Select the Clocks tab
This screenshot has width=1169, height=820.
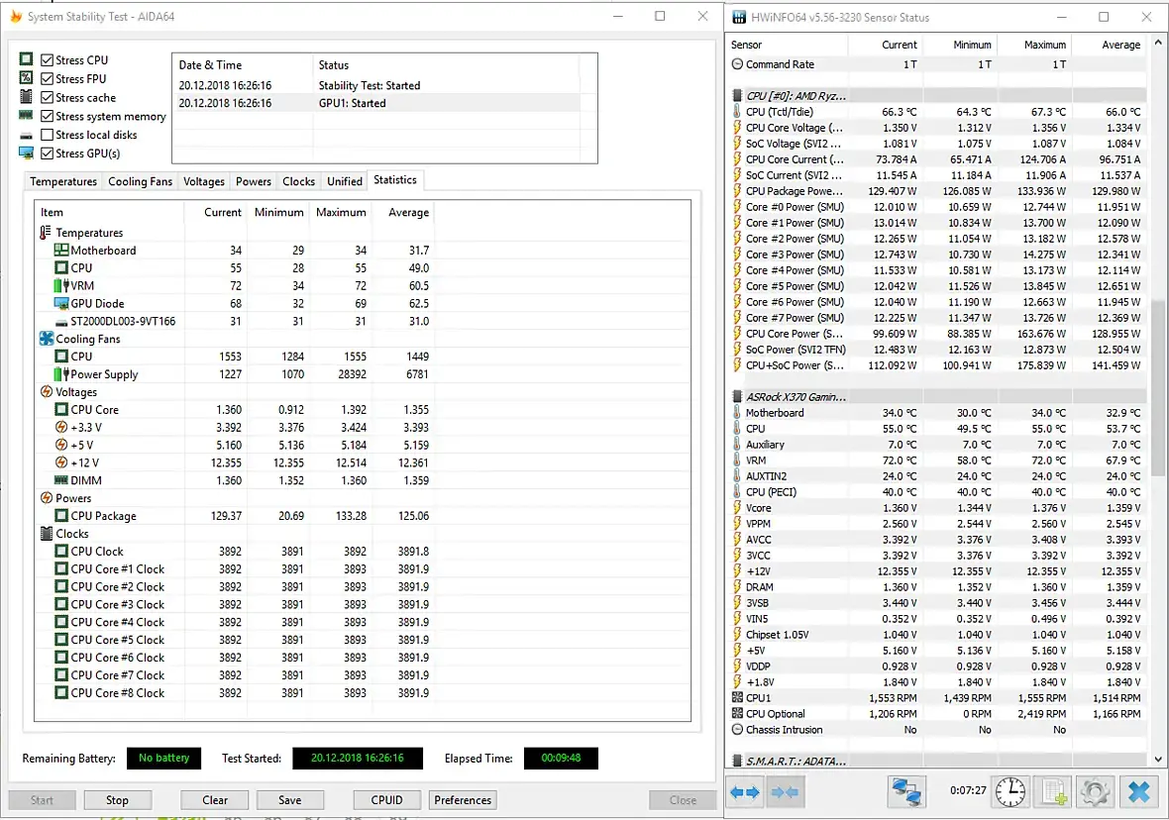[299, 181]
